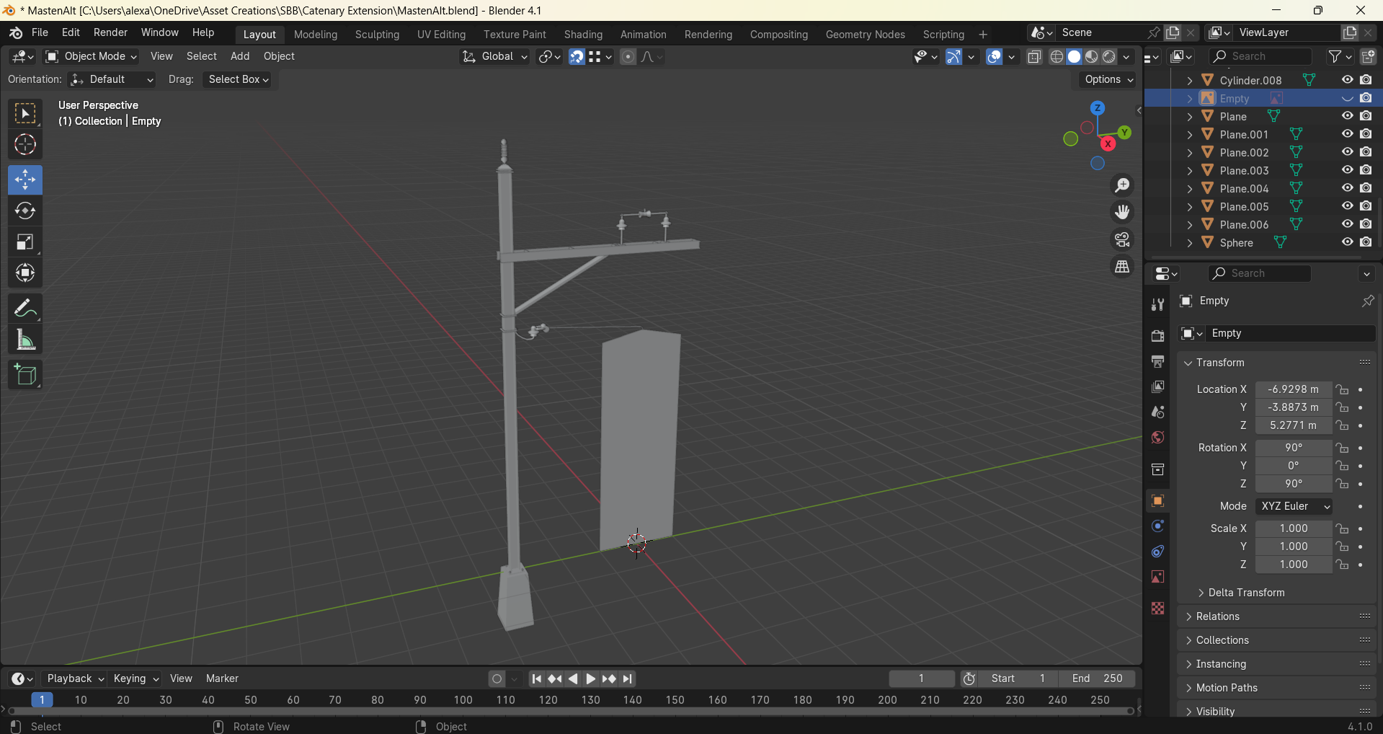Image resolution: width=1383 pixels, height=734 pixels.
Task: Activate the Annotate pencil tool
Action: pos(25,309)
